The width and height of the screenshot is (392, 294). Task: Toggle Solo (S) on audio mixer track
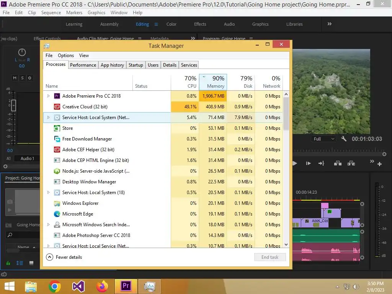click(22, 78)
